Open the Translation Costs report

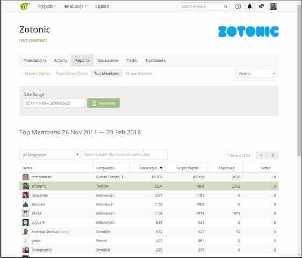[x=72, y=74]
